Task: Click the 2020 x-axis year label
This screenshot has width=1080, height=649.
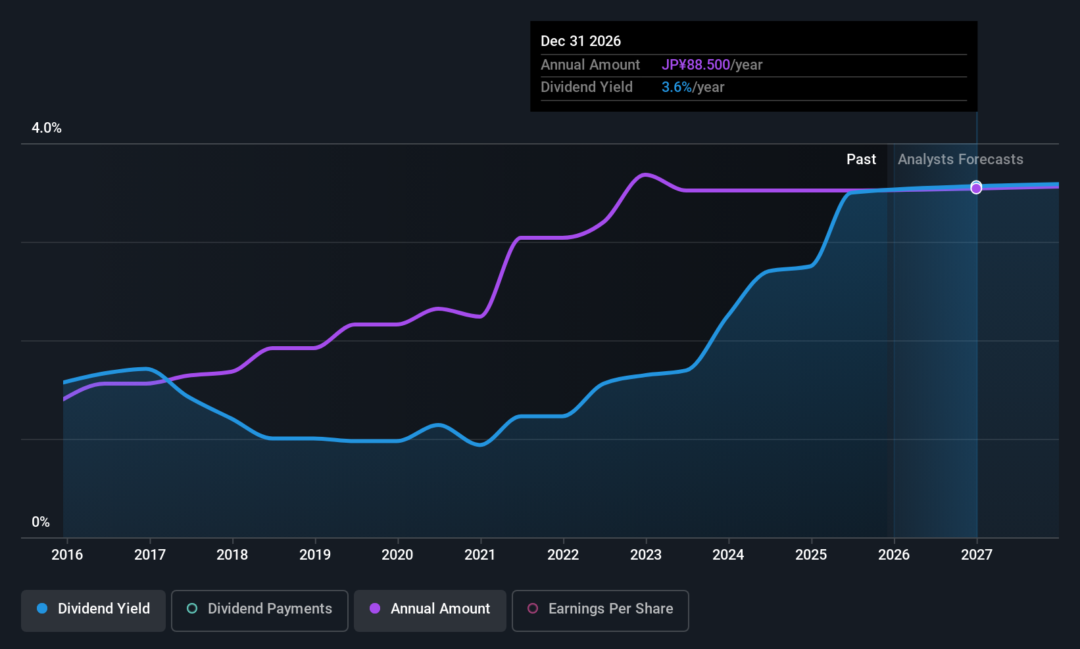Action: [x=397, y=555]
